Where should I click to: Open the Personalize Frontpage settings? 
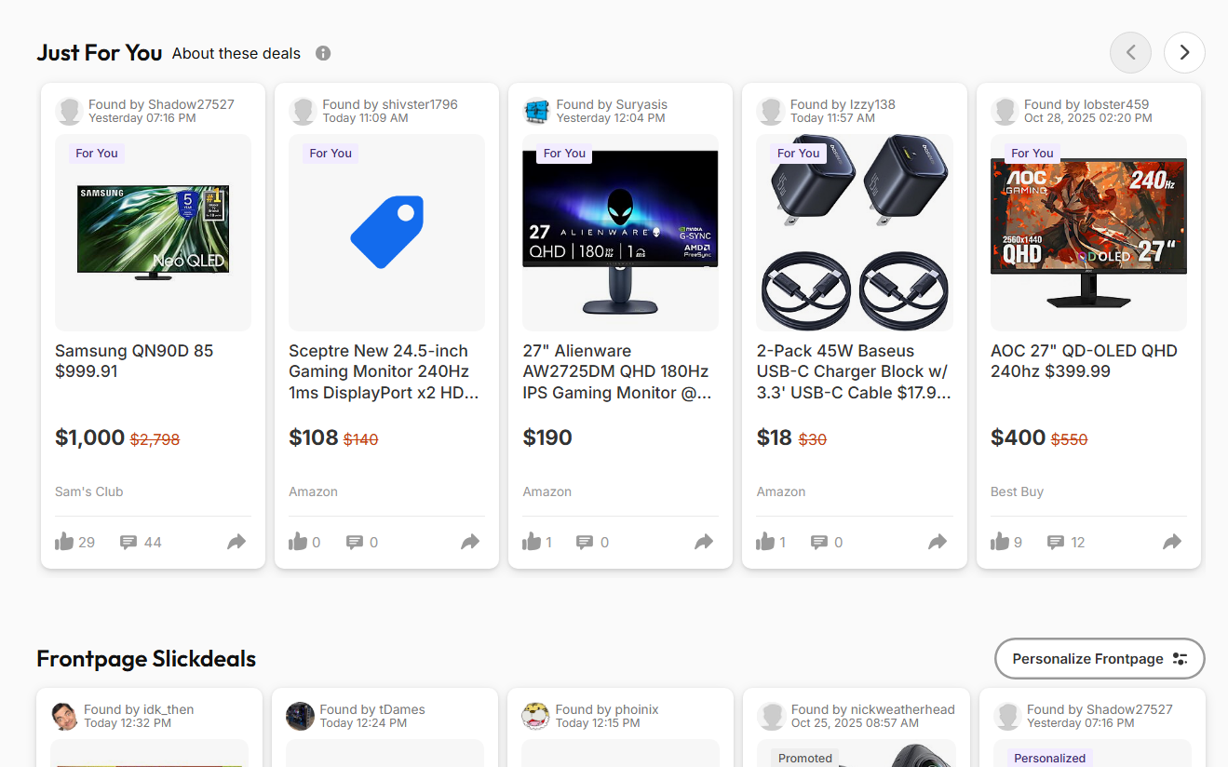click(1099, 658)
